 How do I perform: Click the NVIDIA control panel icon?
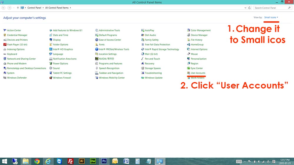(97, 59)
